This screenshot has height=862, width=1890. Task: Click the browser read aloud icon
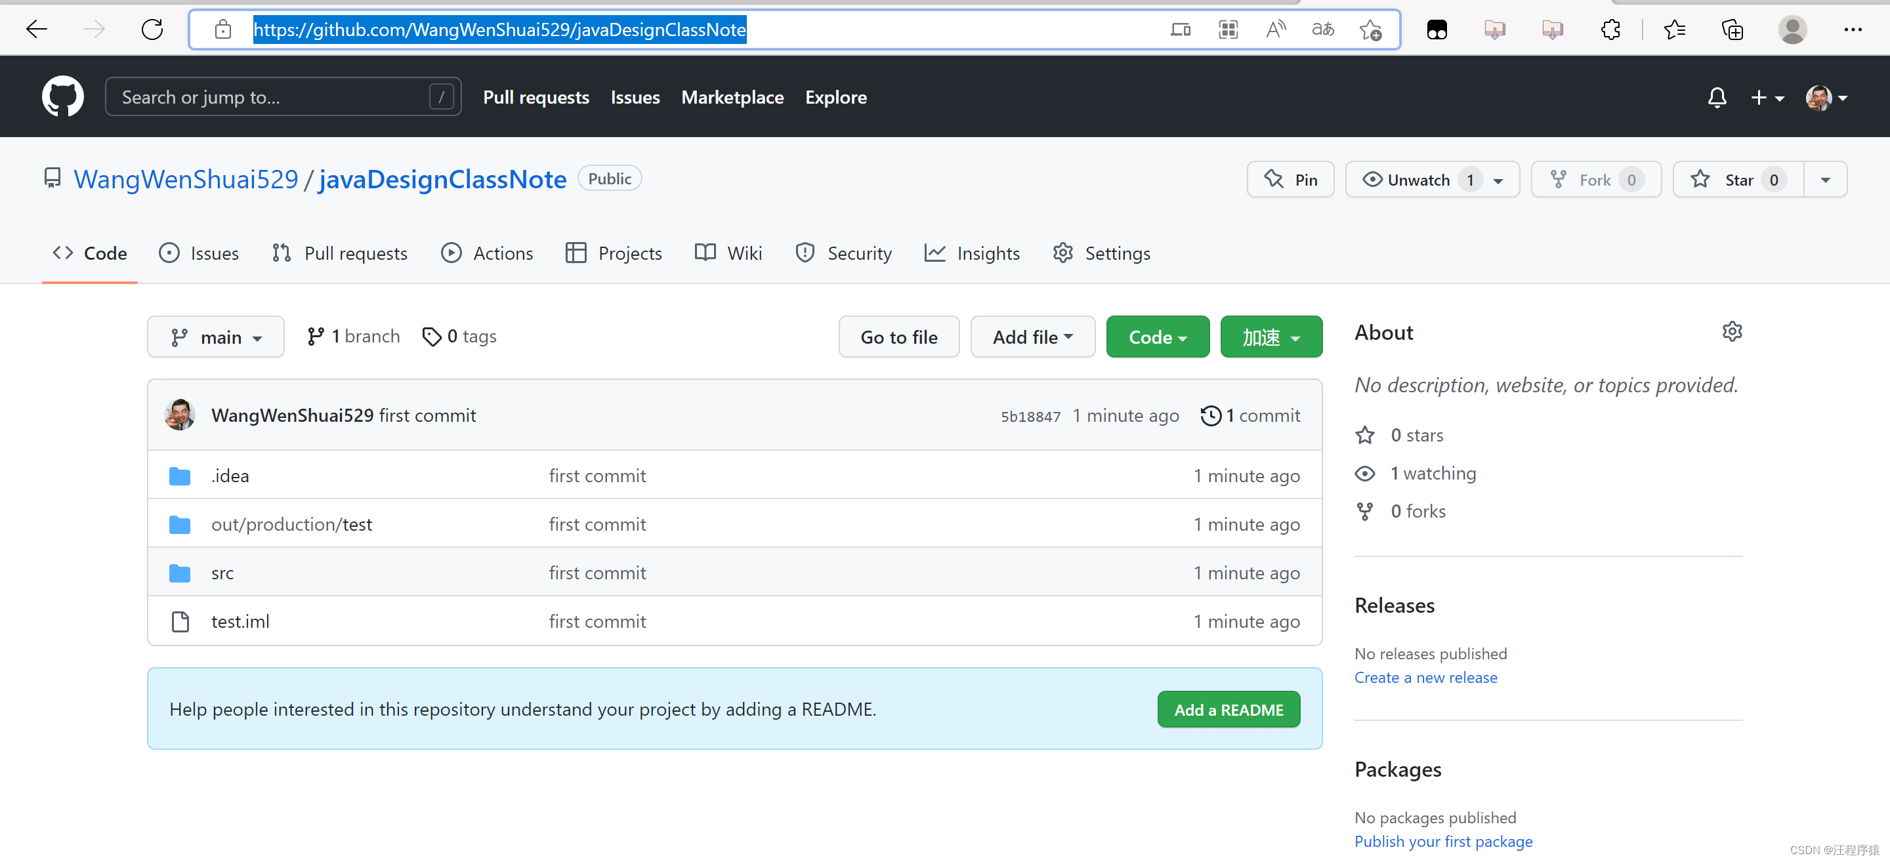coord(1275,30)
